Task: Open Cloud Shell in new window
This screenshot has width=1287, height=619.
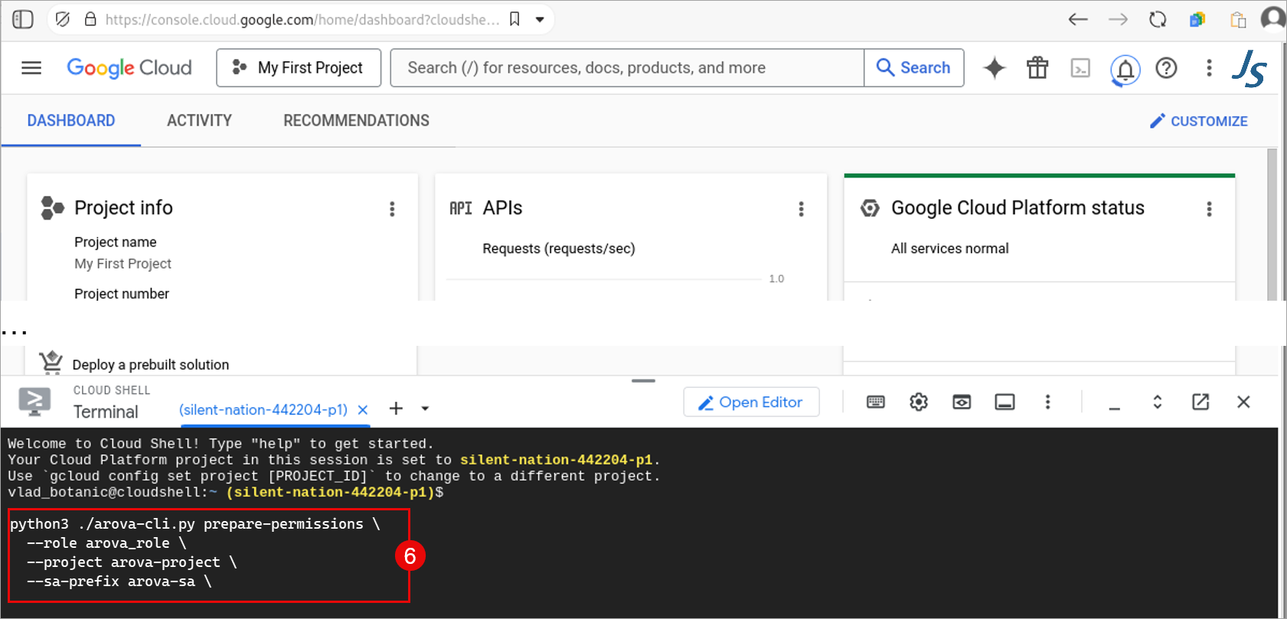Action: pyautogui.click(x=1200, y=402)
